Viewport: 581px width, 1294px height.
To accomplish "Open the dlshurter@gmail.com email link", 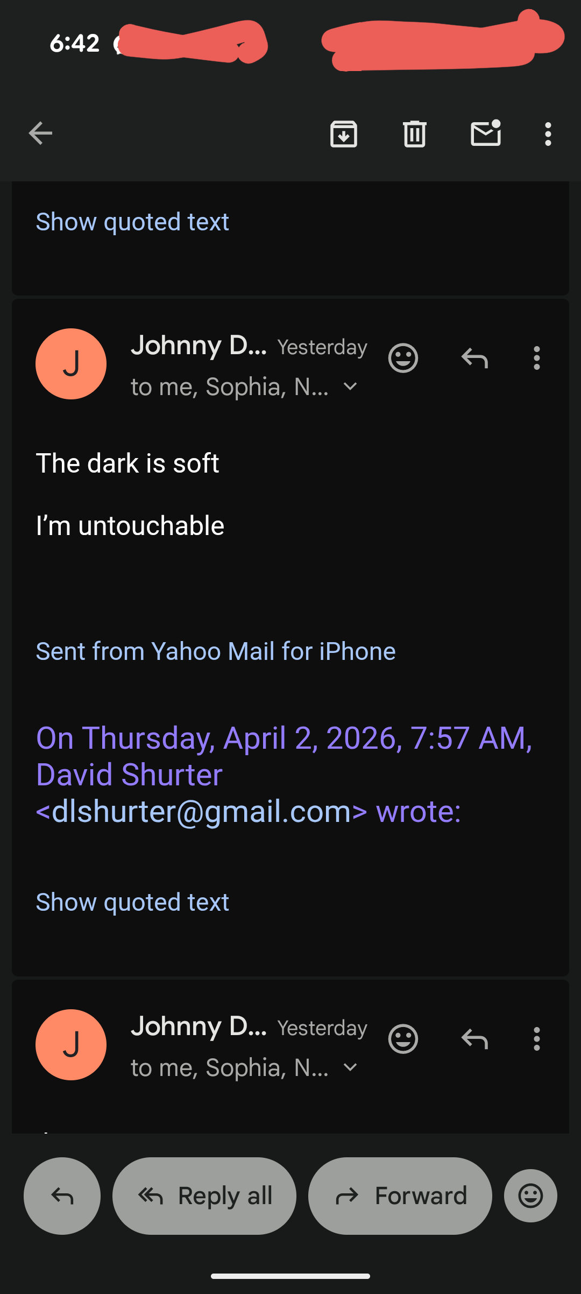I will [x=201, y=811].
